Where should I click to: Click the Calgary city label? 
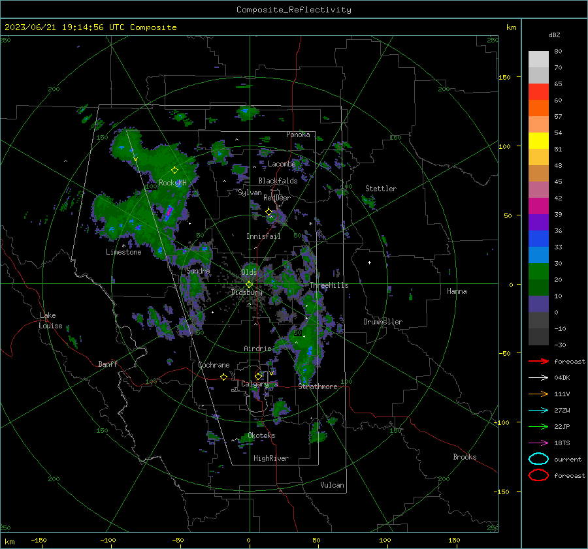255,384
